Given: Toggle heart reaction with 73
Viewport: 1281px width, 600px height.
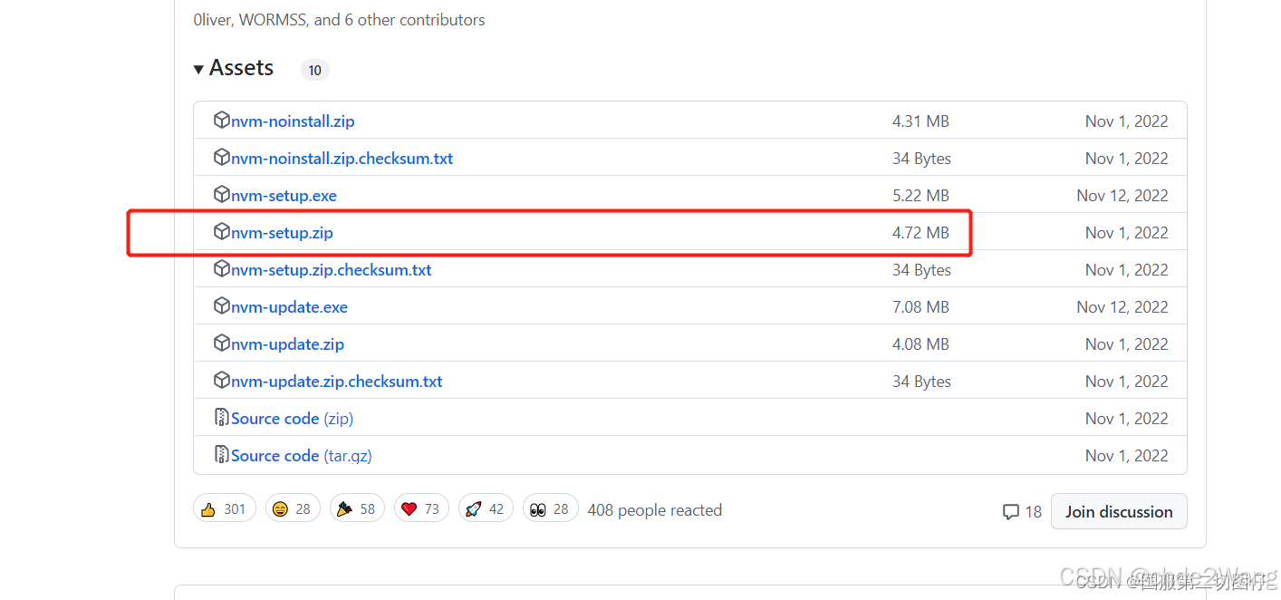Looking at the screenshot, I should (421, 508).
